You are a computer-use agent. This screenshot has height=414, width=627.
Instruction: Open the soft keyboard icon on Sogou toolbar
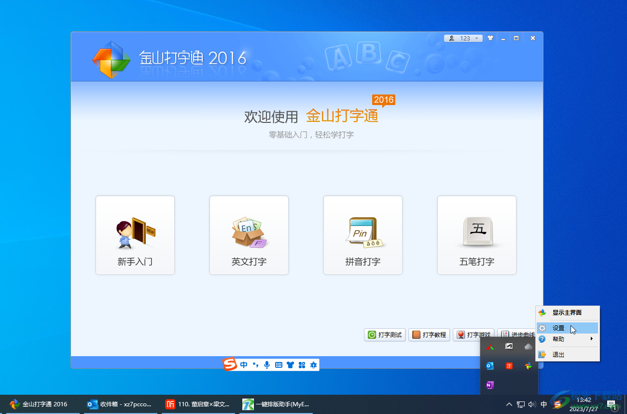(x=279, y=365)
